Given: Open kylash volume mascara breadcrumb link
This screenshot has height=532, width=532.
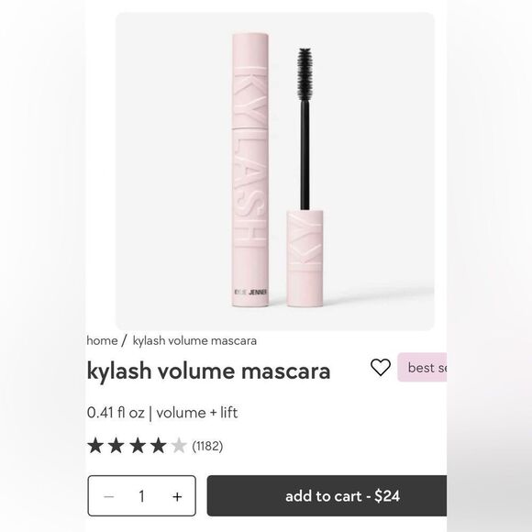Looking at the screenshot, I should coord(194,340).
